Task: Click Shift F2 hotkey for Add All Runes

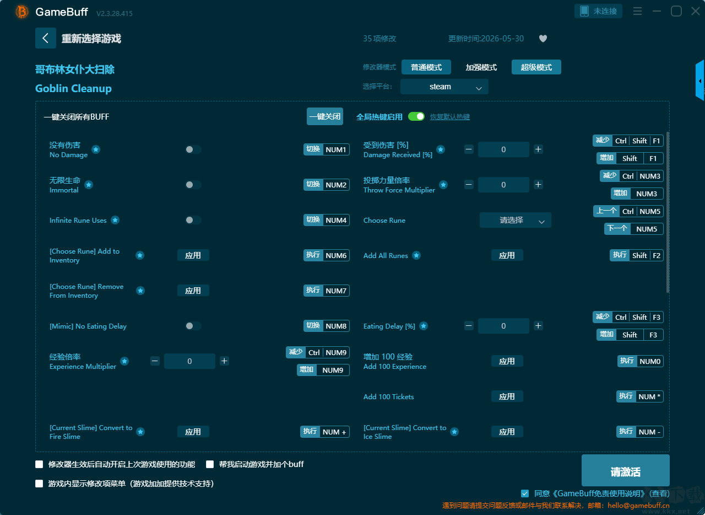Action: coord(637,255)
